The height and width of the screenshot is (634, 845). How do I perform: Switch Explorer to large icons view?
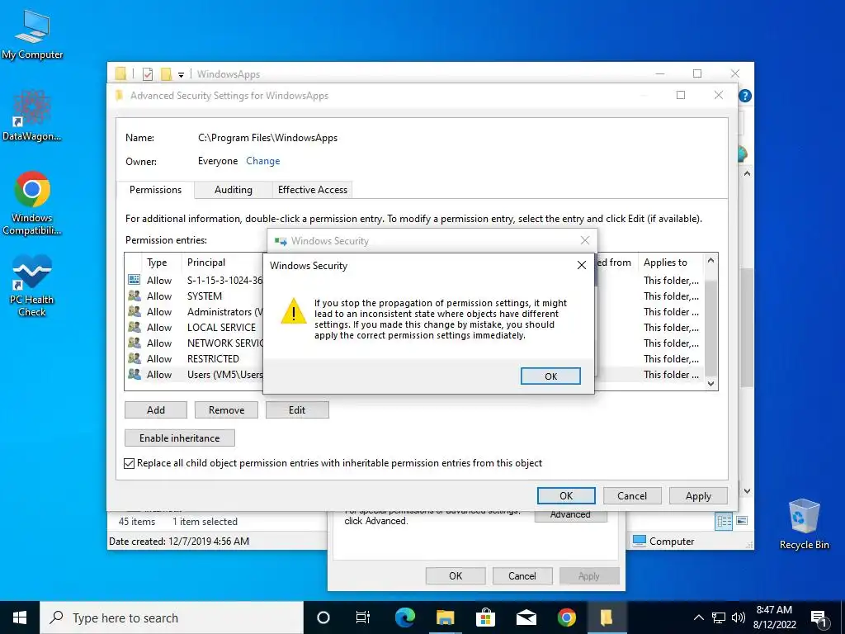(x=742, y=521)
